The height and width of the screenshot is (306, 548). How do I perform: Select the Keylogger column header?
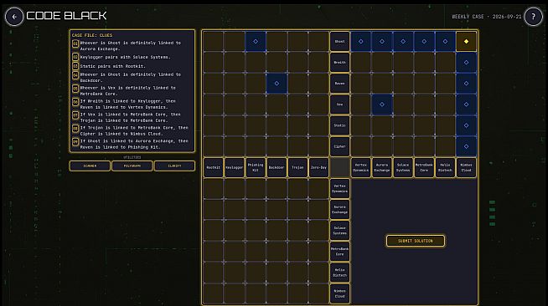point(234,168)
